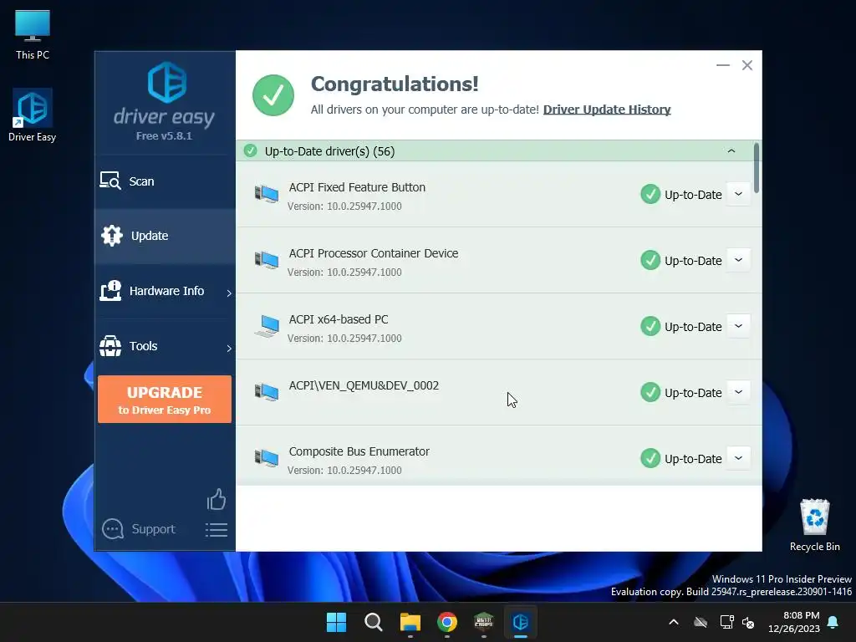The height and width of the screenshot is (642, 856).
Task: Click the large green Congratulations checkmark
Action: pyautogui.click(x=273, y=95)
